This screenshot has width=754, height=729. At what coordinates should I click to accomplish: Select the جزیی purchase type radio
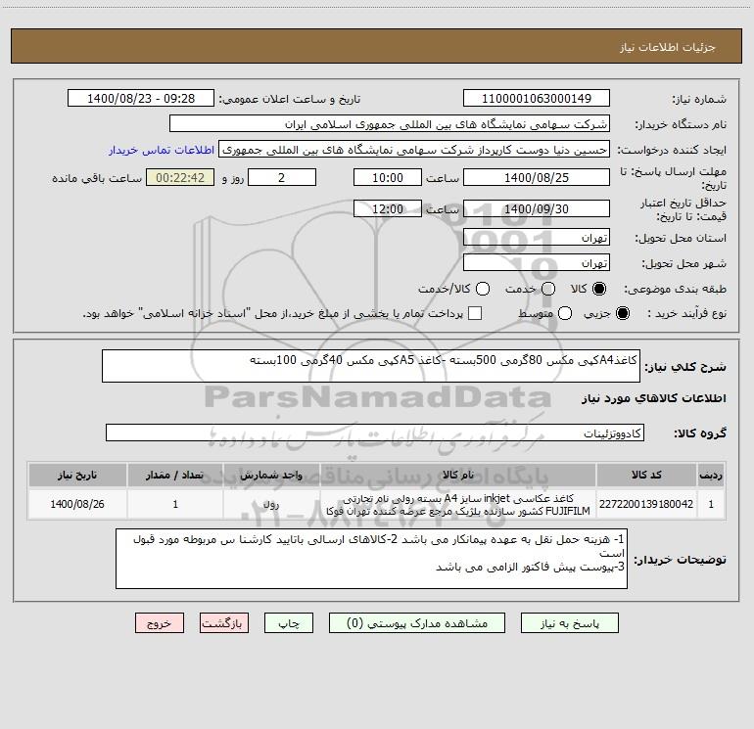[x=622, y=313]
